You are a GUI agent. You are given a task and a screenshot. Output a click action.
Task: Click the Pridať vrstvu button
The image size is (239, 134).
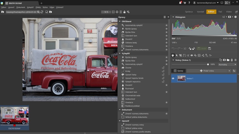(207, 71)
